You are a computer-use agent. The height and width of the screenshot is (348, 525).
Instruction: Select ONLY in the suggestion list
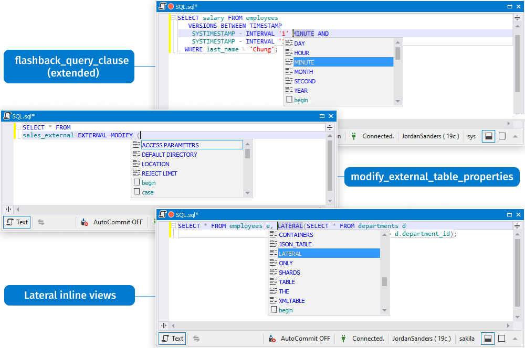coord(324,263)
